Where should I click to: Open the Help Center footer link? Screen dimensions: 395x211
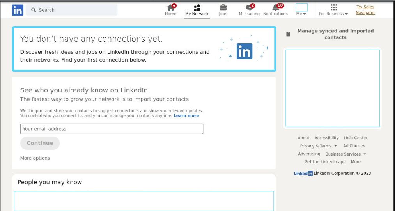(356, 138)
